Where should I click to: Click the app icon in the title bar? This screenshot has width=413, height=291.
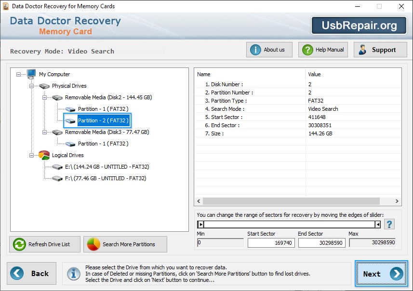click(x=5, y=6)
